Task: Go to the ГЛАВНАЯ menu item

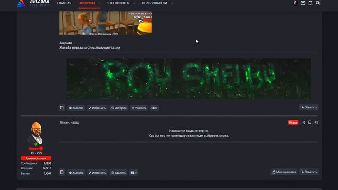Action: pos(64,3)
